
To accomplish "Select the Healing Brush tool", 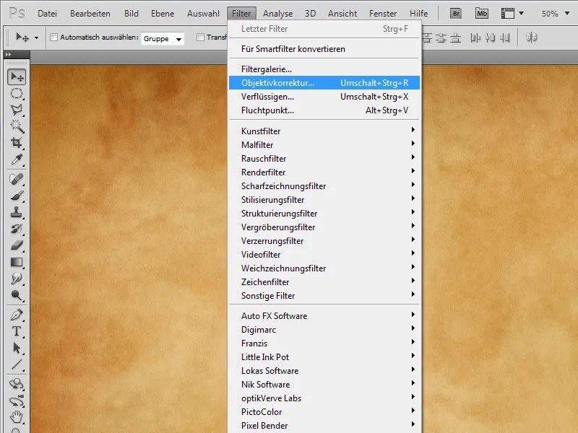I will point(17,179).
